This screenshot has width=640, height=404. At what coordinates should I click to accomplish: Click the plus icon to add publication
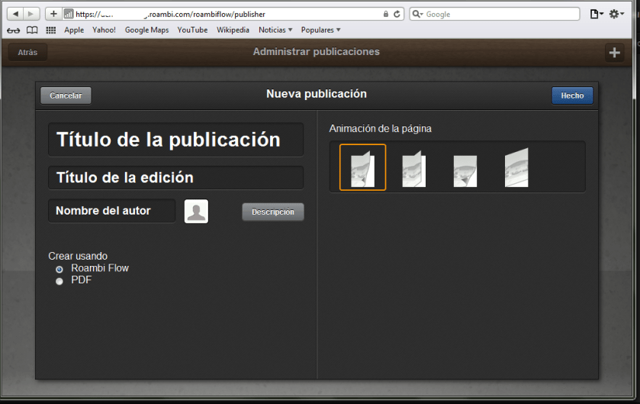pyautogui.click(x=614, y=52)
